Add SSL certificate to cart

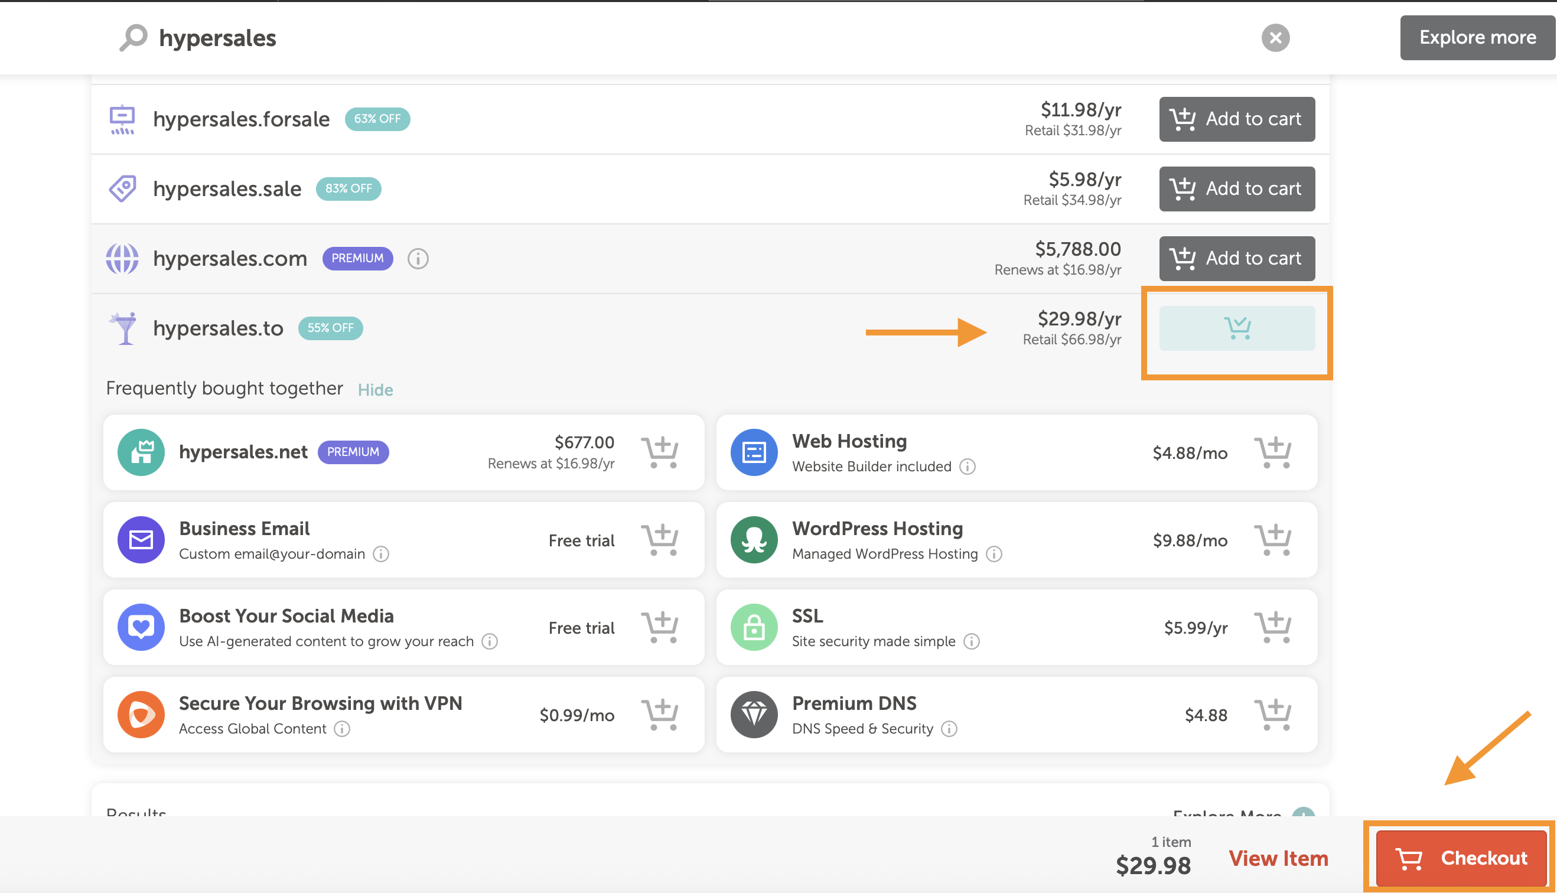[x=1272, y=627]
